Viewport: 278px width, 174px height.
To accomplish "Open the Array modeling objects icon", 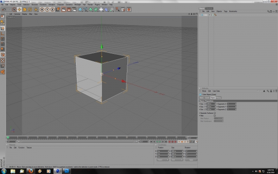I will (96, 9).
